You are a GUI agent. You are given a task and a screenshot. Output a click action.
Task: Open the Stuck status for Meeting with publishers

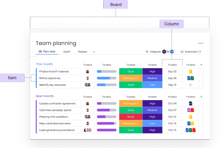(131, 117)
